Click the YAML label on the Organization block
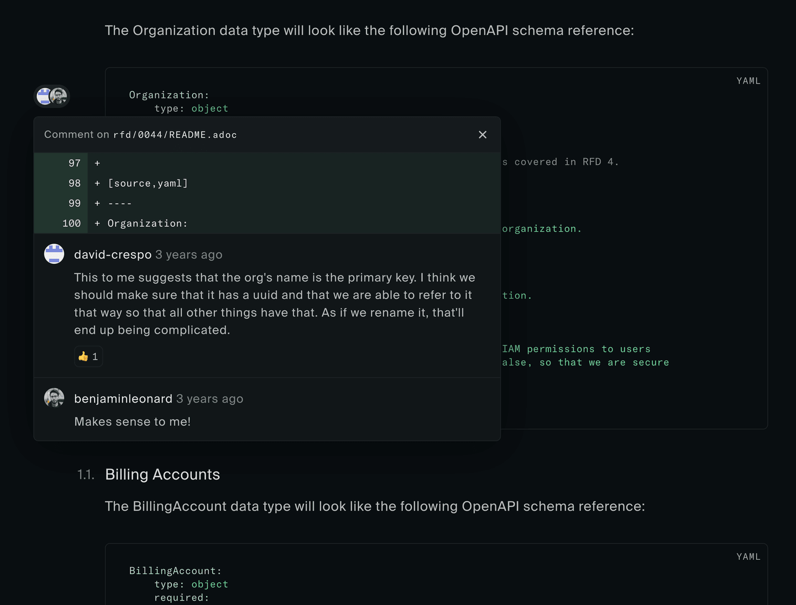 pos(748,81)
